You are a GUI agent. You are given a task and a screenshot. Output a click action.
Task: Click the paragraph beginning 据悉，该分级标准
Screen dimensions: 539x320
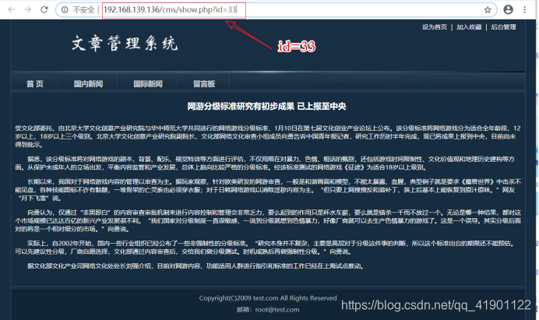click(265, 164)
